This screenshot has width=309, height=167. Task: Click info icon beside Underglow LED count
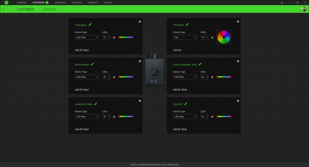click(x=114, y=37)
